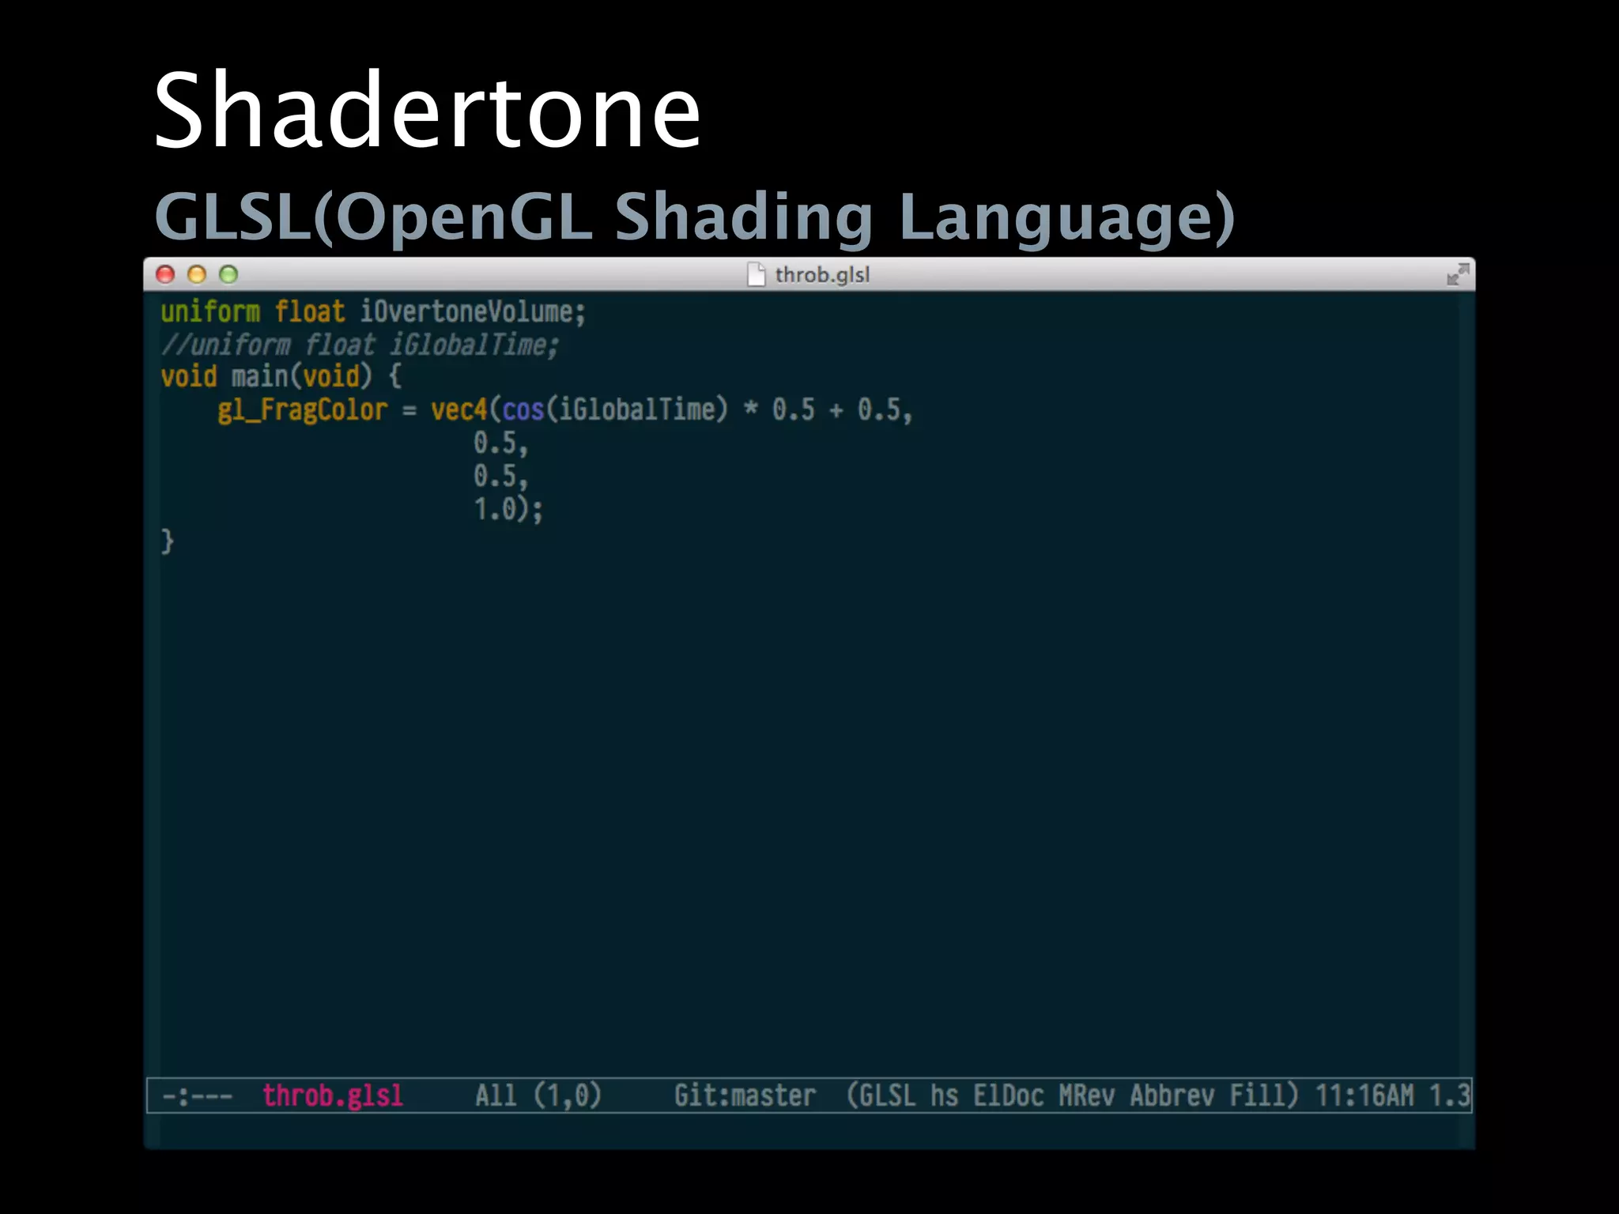Click the vec4 constructor keyword
Image resolution: width=1619 pixels, height=1214 pixels.
pyautogui.click(x=459, y=410)
